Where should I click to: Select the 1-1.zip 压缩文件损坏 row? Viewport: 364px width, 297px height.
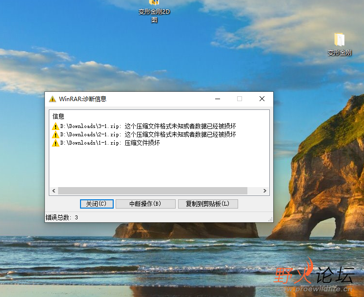[106, 143]
